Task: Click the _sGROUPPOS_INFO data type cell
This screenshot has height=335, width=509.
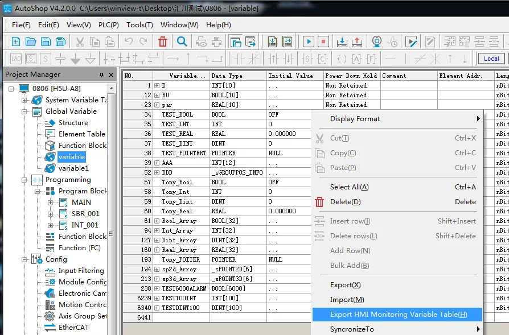Action: tap(238, 172)
